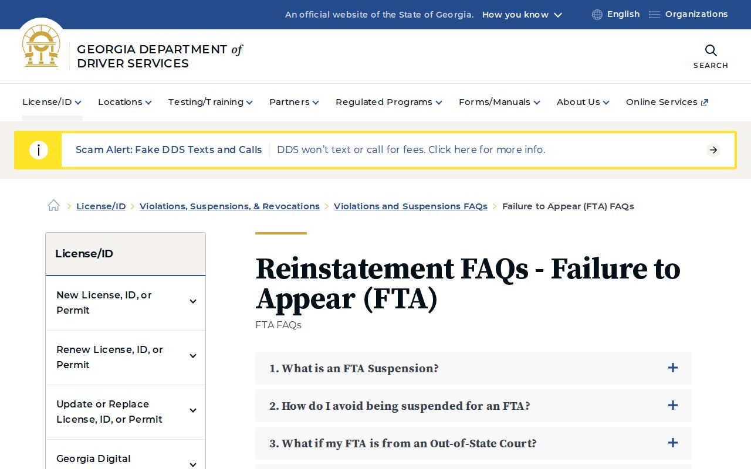Click the globe icon next to English
The width and height of the screenshot is (751, 469).
[597, 15]
